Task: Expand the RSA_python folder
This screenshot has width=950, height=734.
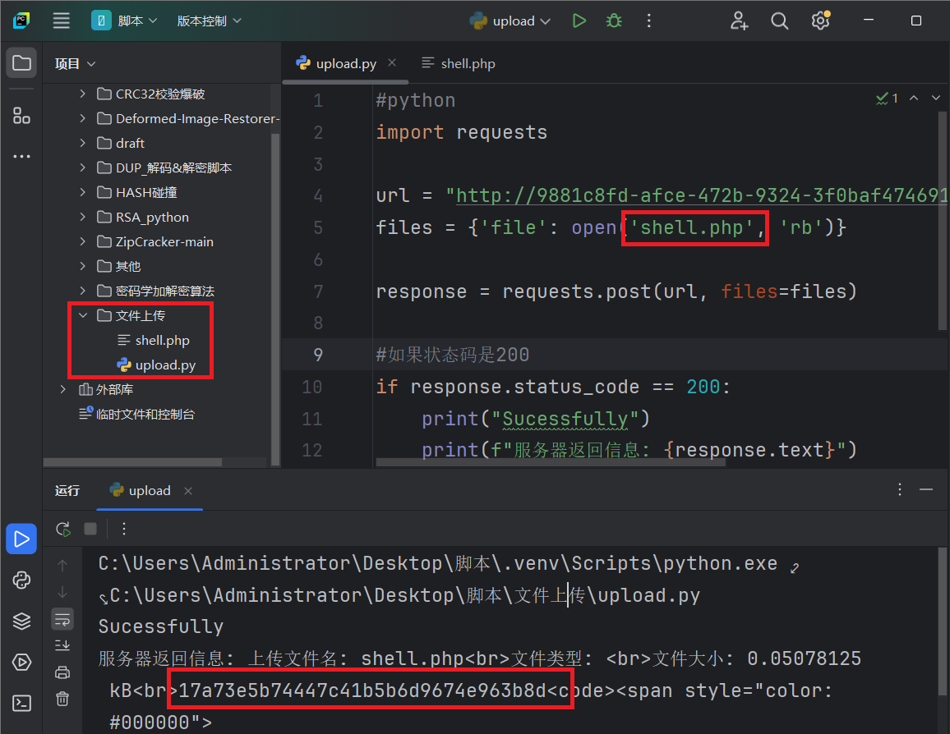Action: [83, 217]
